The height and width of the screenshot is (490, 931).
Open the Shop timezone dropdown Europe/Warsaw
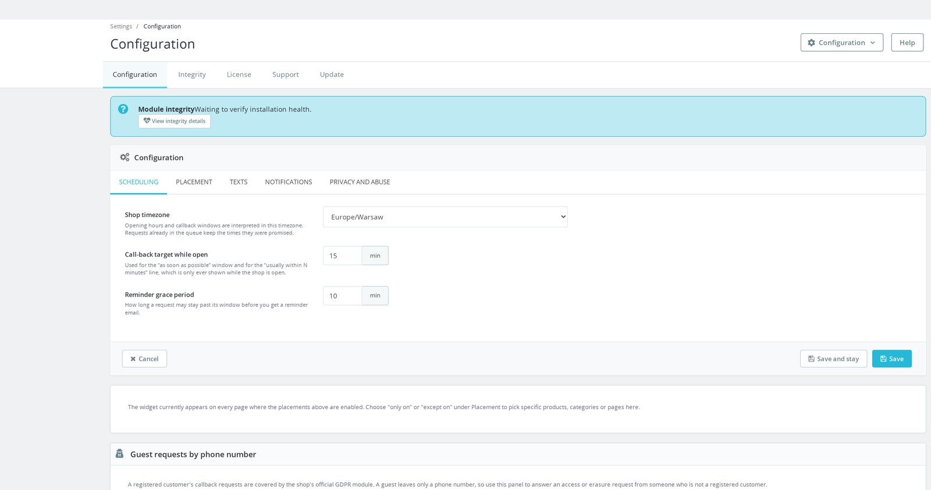tap(445, 217)
